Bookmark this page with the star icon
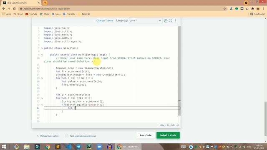The height and width of the screenshot is (150, 267). pyautogui.click(x=224, y=9)
